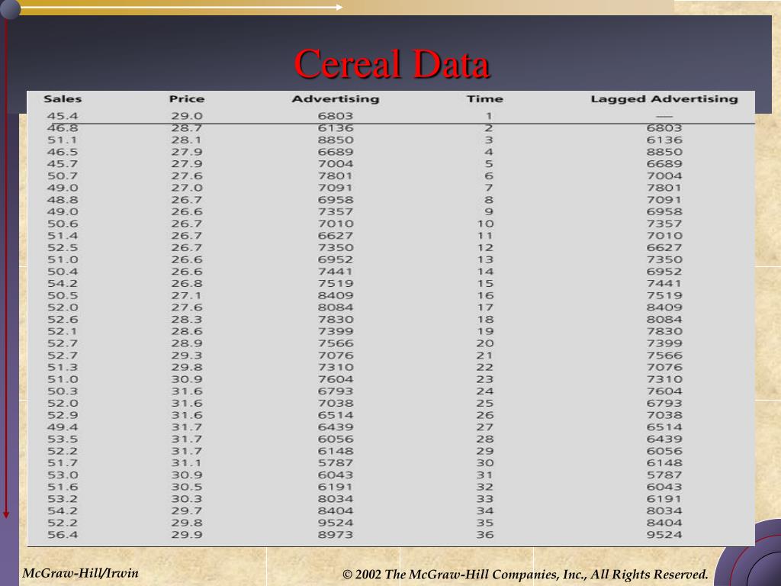Select the Advertising column header
Viewport: 781px width, 586px height.
pos(336,98)
